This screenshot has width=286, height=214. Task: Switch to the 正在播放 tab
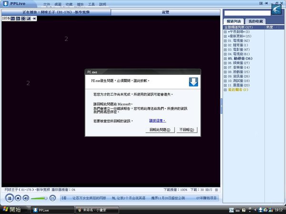point(56,12)
